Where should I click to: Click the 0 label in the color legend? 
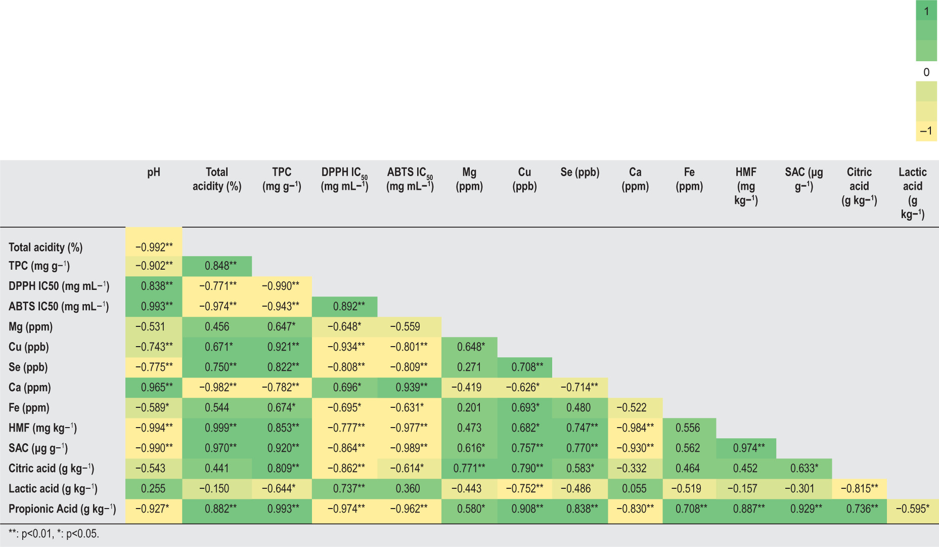(926, 72)
